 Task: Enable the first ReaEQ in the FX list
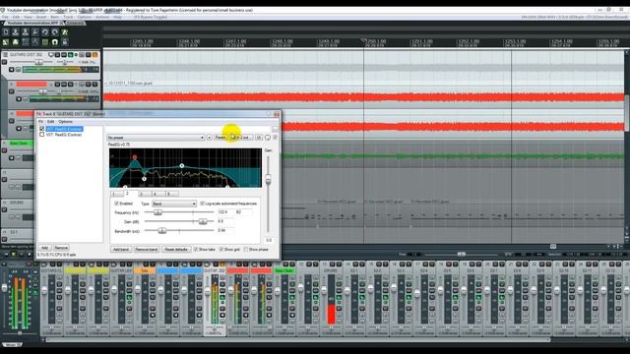pyautogui.click(x=41, y=129)
